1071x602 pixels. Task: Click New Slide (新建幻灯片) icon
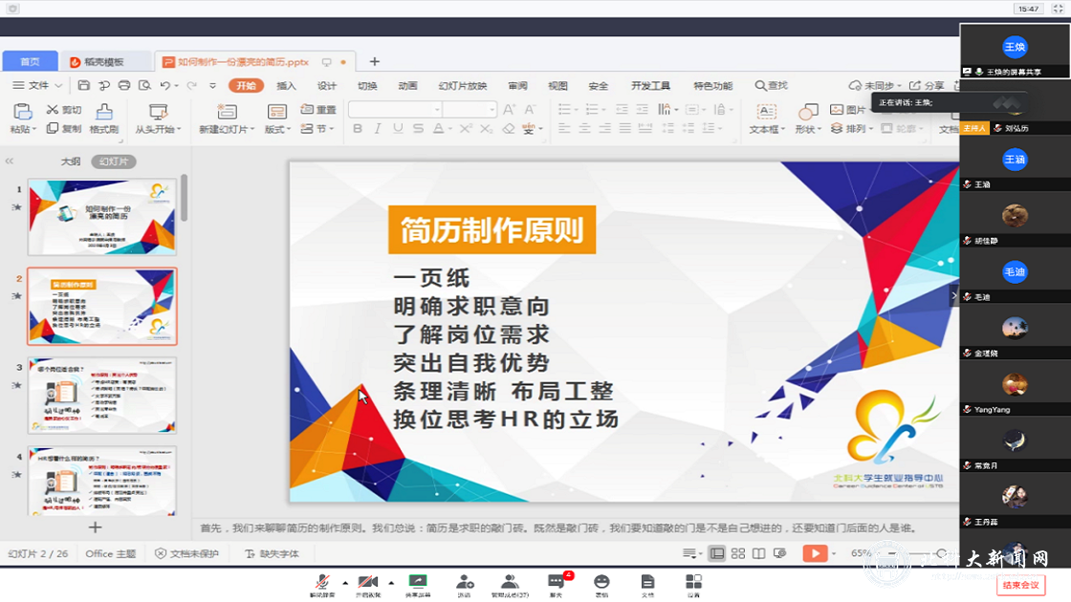(x=226, y=112)
